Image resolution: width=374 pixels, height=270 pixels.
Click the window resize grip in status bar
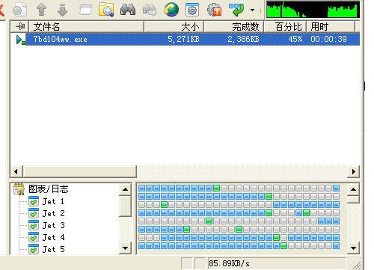point(357,265)
